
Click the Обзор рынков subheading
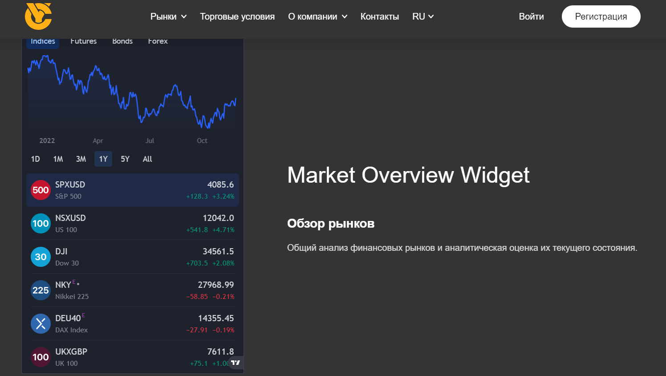pyautogui.click(x=331, y=224)
